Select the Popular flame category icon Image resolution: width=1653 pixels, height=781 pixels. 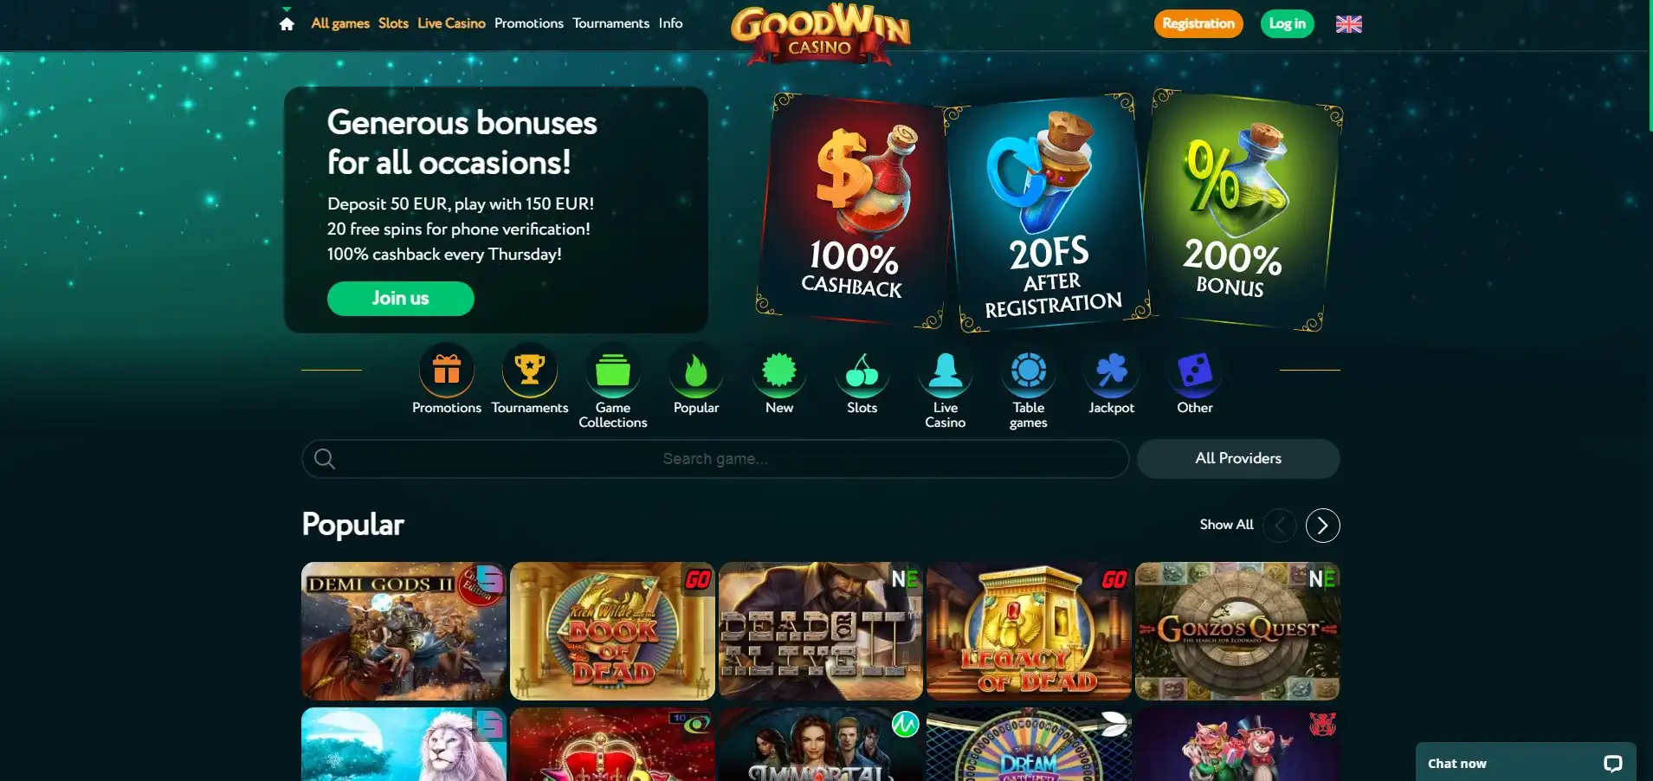pyautogui.click(x=696, y=371)
